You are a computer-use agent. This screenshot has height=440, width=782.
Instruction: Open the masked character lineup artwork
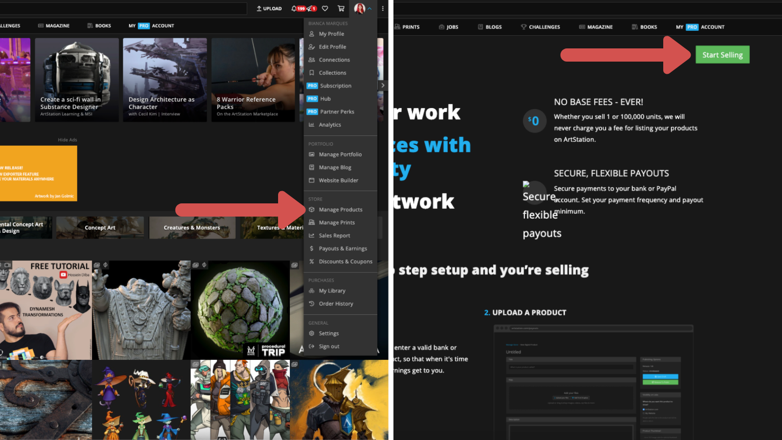[x=240, y=400]
